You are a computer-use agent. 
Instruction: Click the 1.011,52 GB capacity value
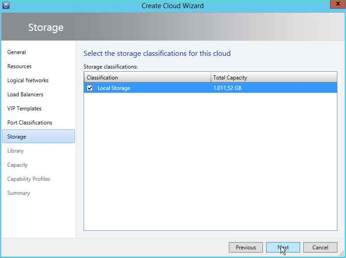coord(227,88)
